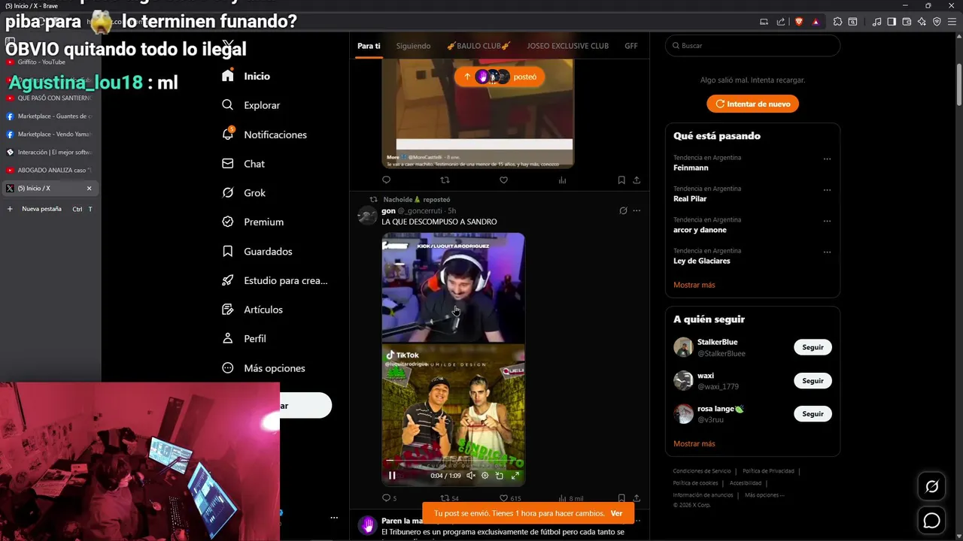Viewport: 963px width, 541px height.
Task: Open options for Feinmann trend
Action: [827, 159]
